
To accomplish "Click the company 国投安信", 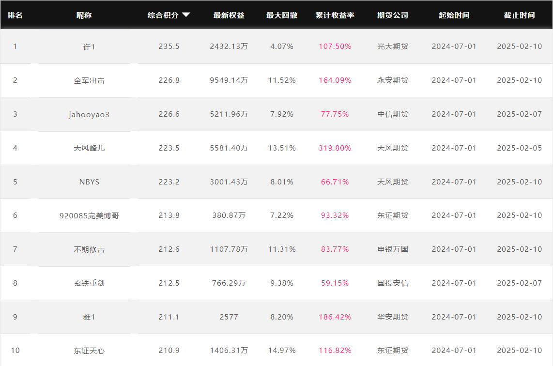I will pyautogui.click(x=393, y=283).
